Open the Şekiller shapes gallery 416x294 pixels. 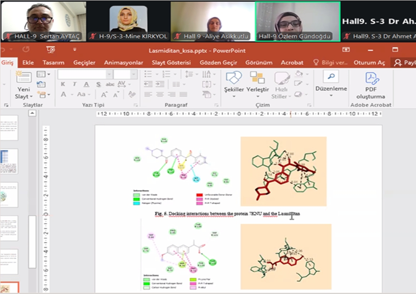point(234,78)
